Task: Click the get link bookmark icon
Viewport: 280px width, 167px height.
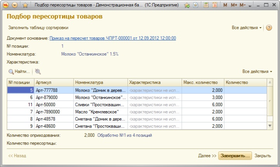Action: coord(196,5)
